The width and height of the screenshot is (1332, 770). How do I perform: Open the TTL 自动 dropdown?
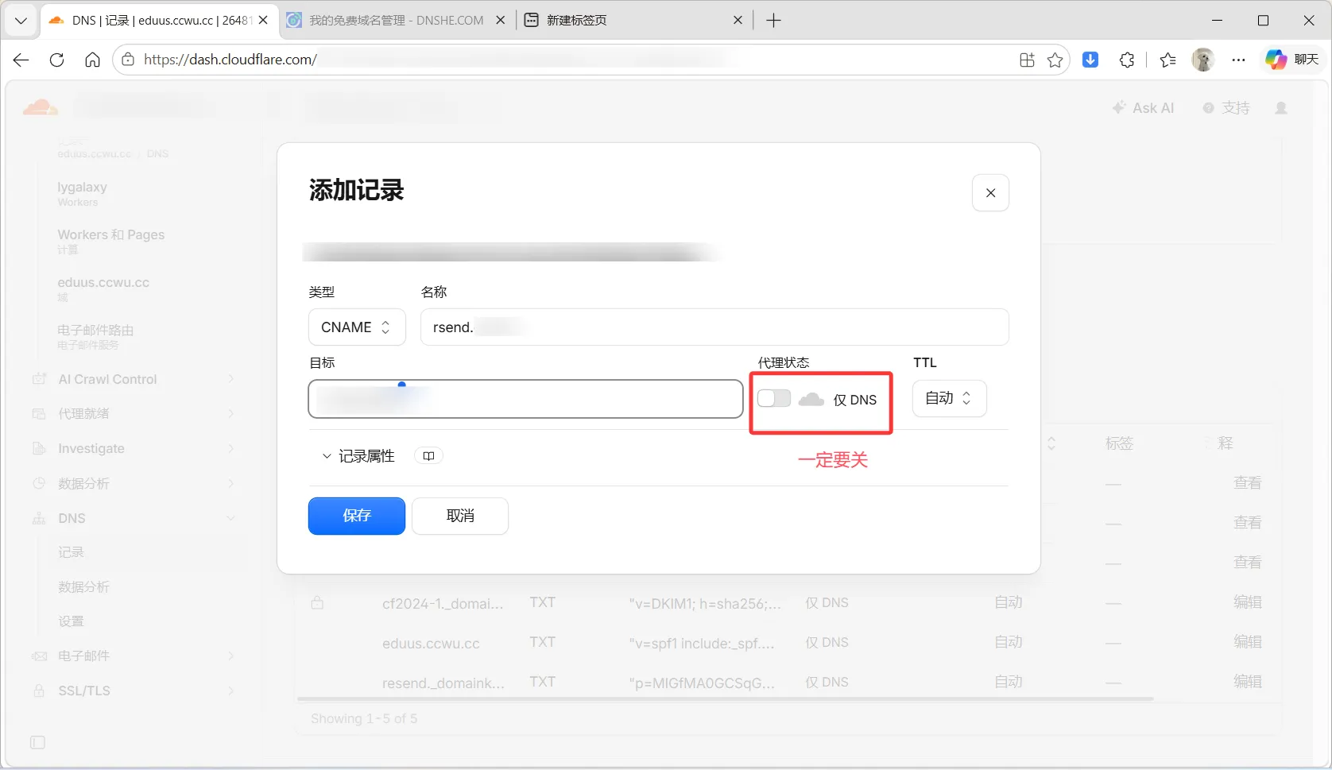(949, 398)
